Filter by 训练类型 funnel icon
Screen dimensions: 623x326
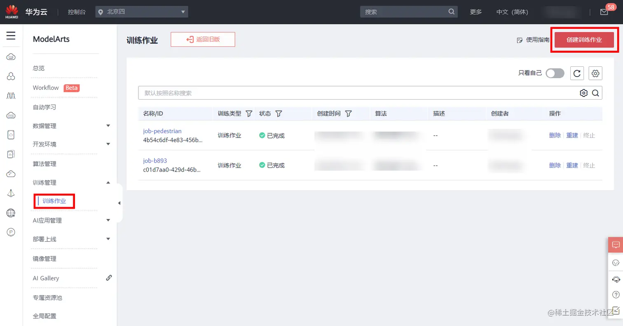tap(249, 114)
